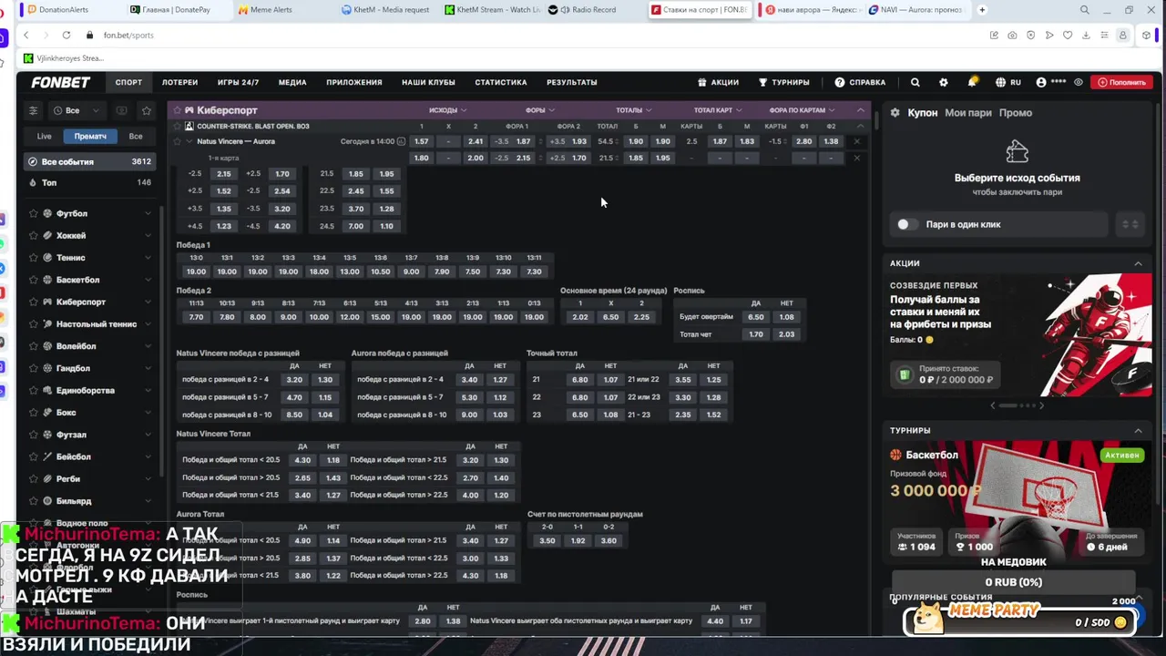The image size is (1166, 656).
Task: Open the Турниры link in the header
Action: 784,82
